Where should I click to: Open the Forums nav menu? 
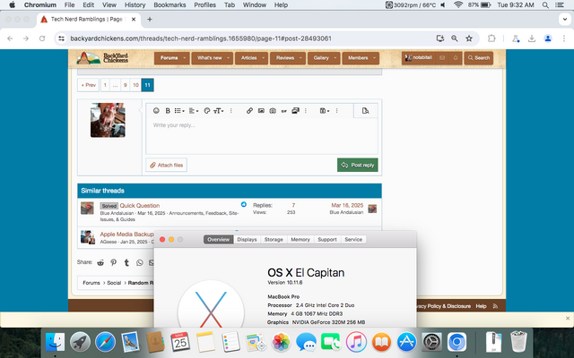[169, 57]
